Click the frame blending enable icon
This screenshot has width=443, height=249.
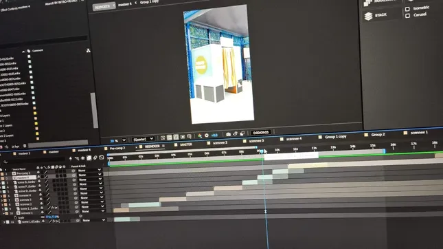click(x=89, y=158)
